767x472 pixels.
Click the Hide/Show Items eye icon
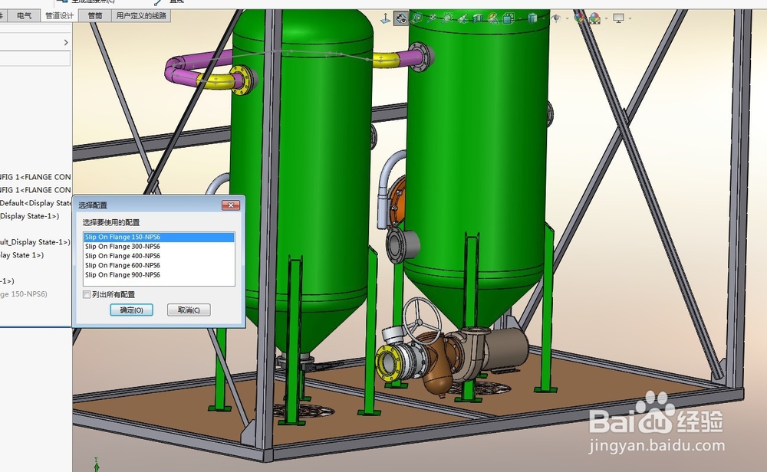pos(556,18)
